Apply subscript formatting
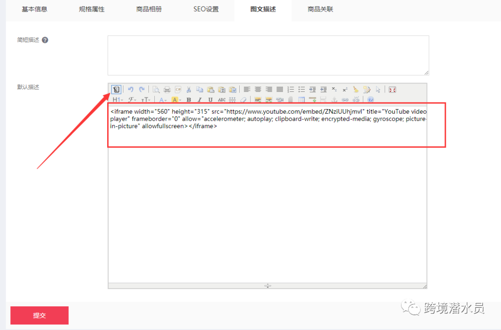This screenshot has width=501, height=330. (x=334, y=89)
